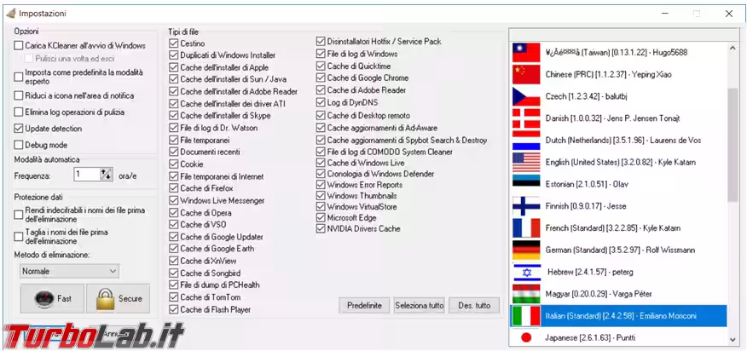
Task: Uncheck Log di DynDNS
Action: pyautogui.click(x=321, y=102)
